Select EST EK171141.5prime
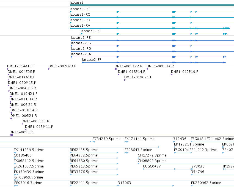 coord(139,139)
